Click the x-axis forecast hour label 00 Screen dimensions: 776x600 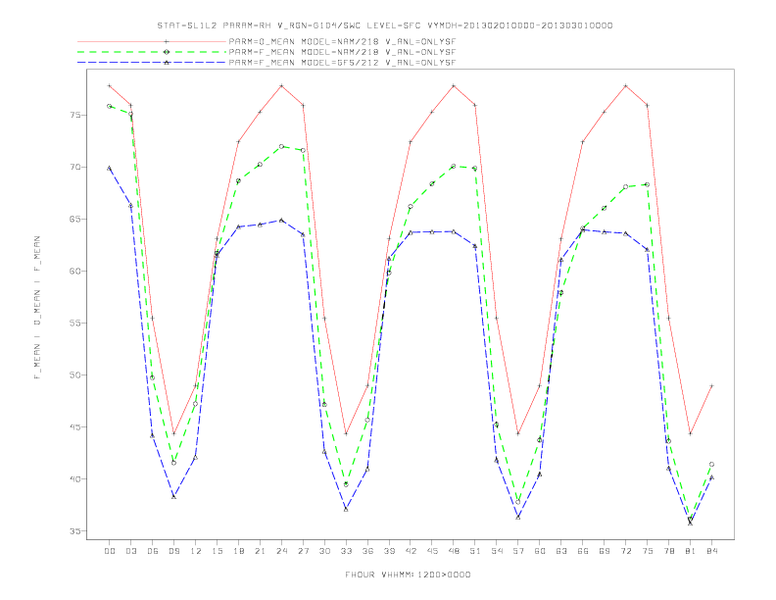tap(110, 551)
